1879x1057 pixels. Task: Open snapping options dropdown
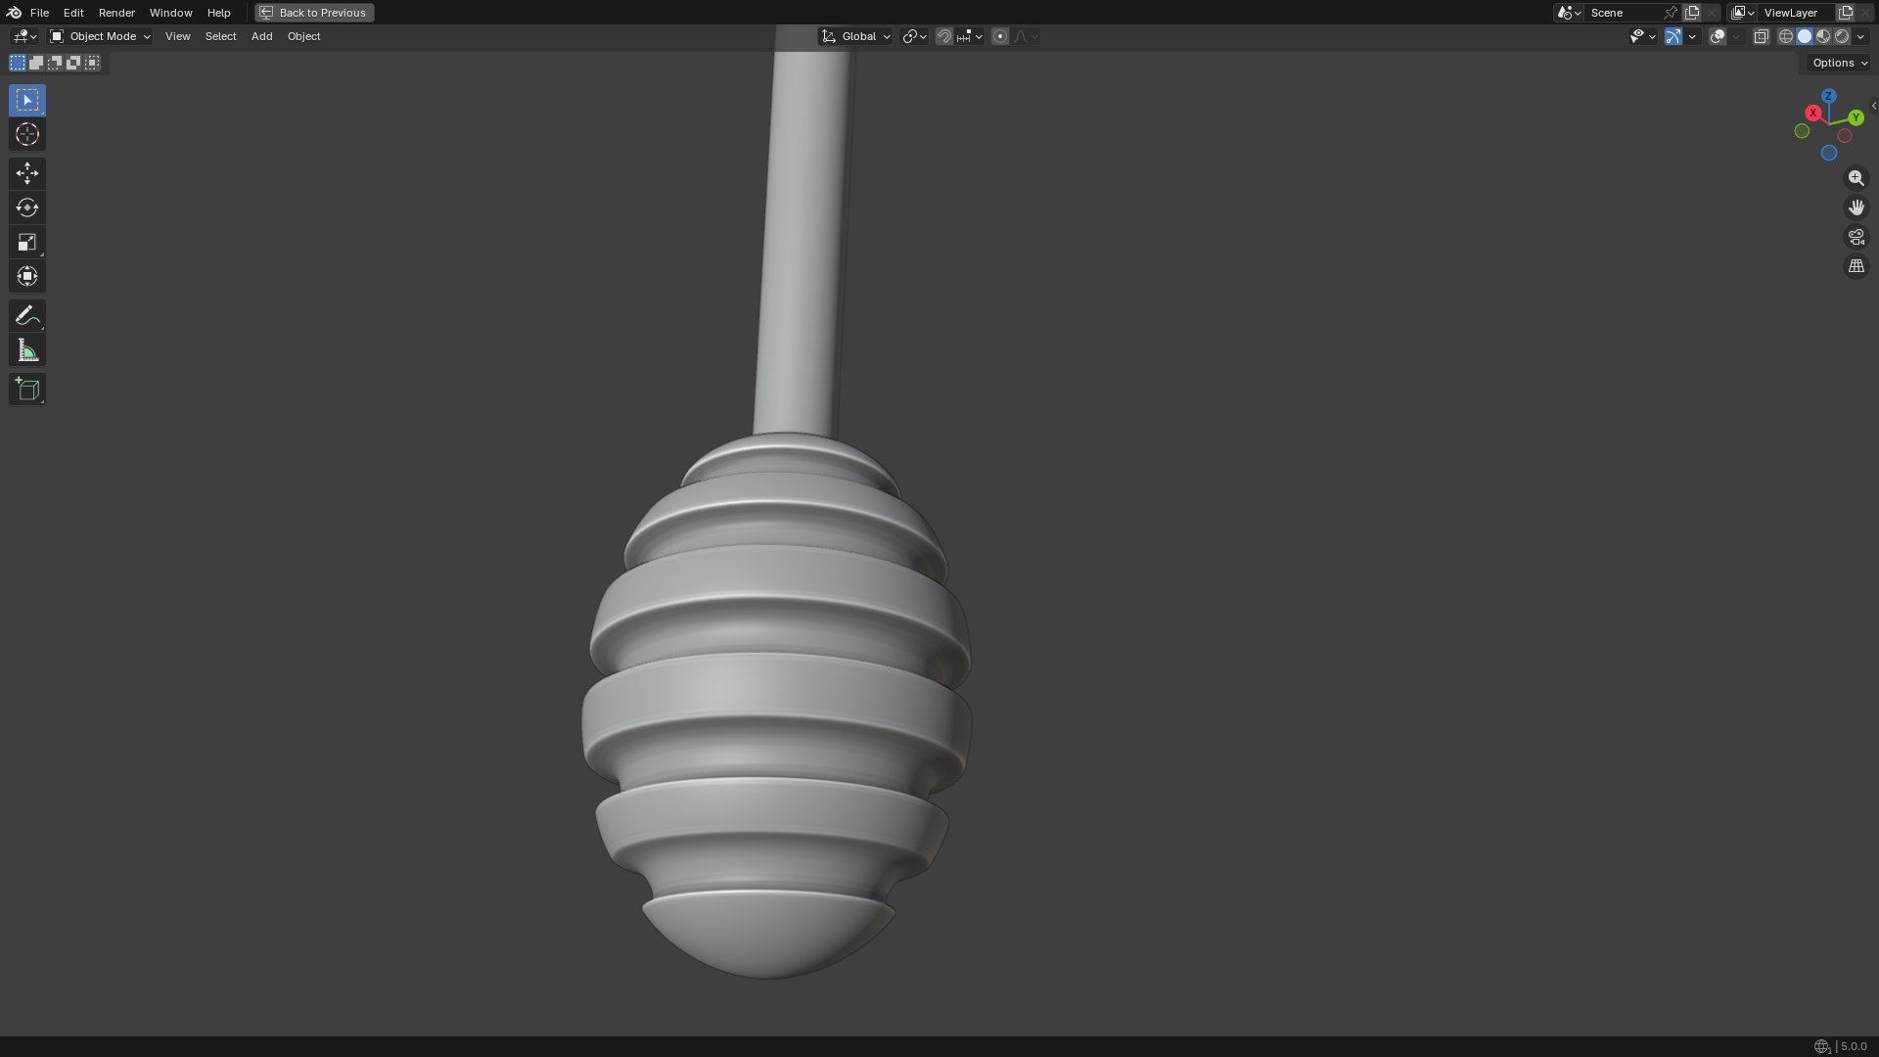point(970,36)
